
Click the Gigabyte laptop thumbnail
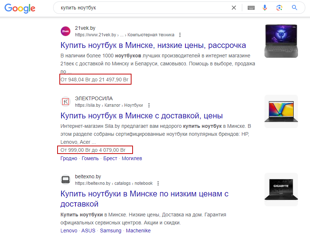point(281,190)
